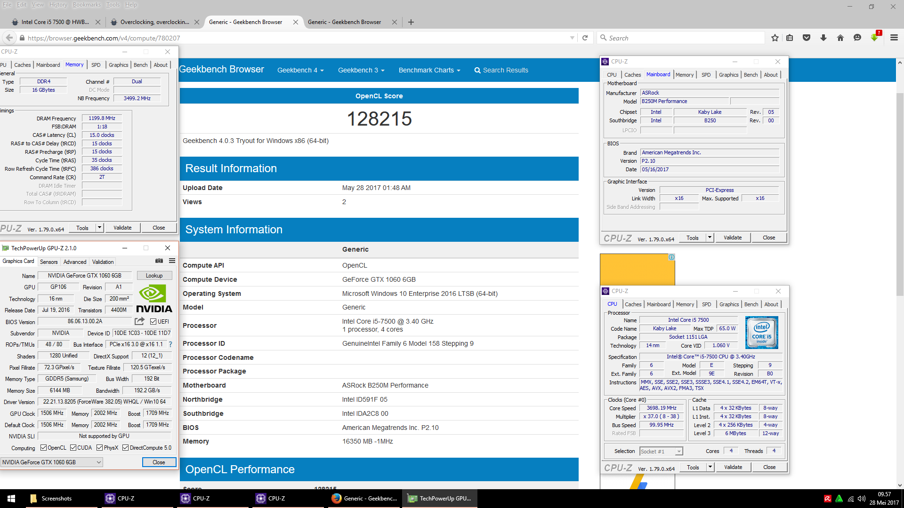Open Tools dropdown arrow in Memory CPU-Z window
The height and width of the screenshot is (508, 904).
click(99, 228)
